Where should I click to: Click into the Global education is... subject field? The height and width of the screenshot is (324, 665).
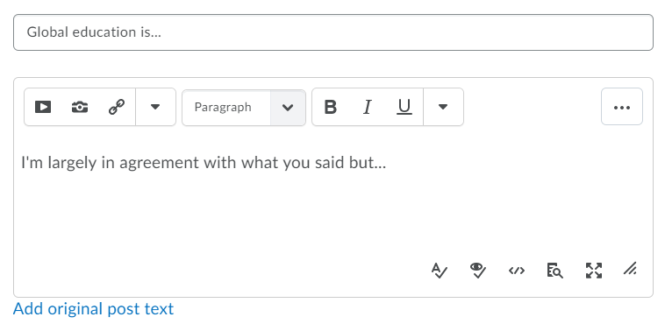(333, 32)
